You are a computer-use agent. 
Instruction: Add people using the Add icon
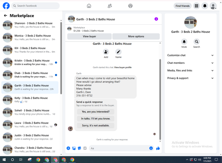click(106, 52)
